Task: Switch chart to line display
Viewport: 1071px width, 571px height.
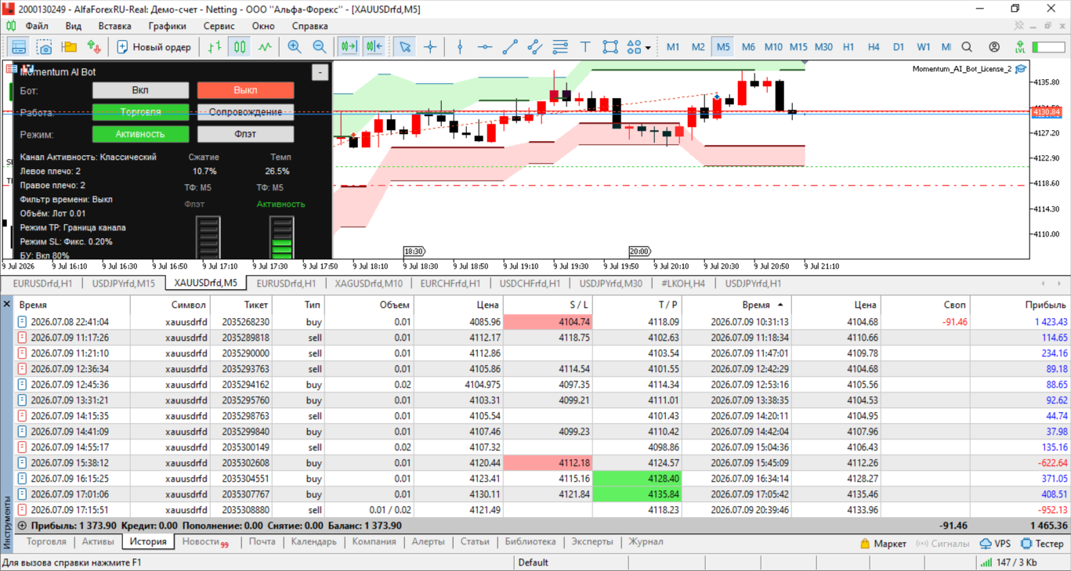Action: [x=265, y=47]
